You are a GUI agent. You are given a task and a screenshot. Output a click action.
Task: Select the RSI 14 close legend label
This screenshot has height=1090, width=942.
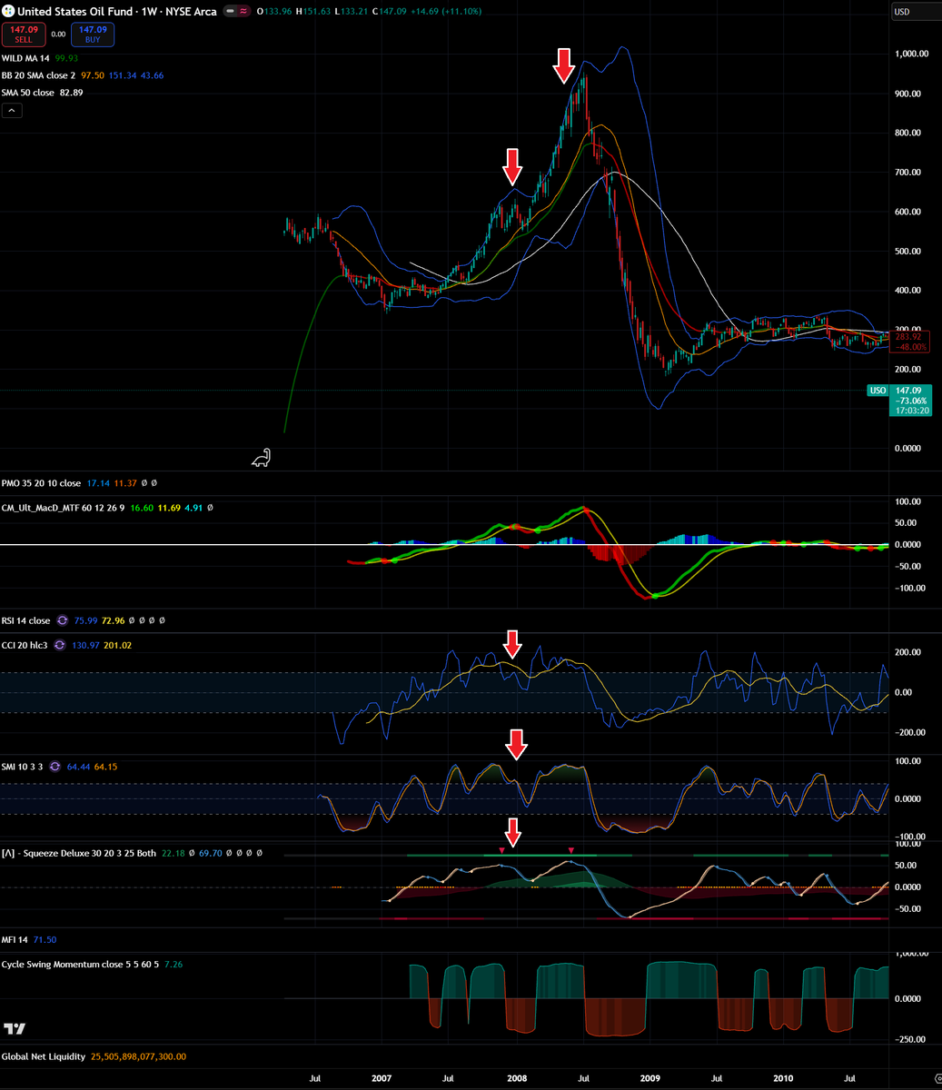point(26,620)
